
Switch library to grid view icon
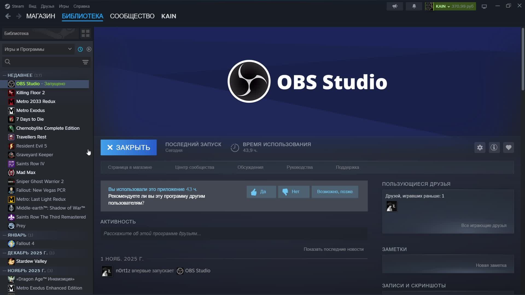(x=85, y=33)
